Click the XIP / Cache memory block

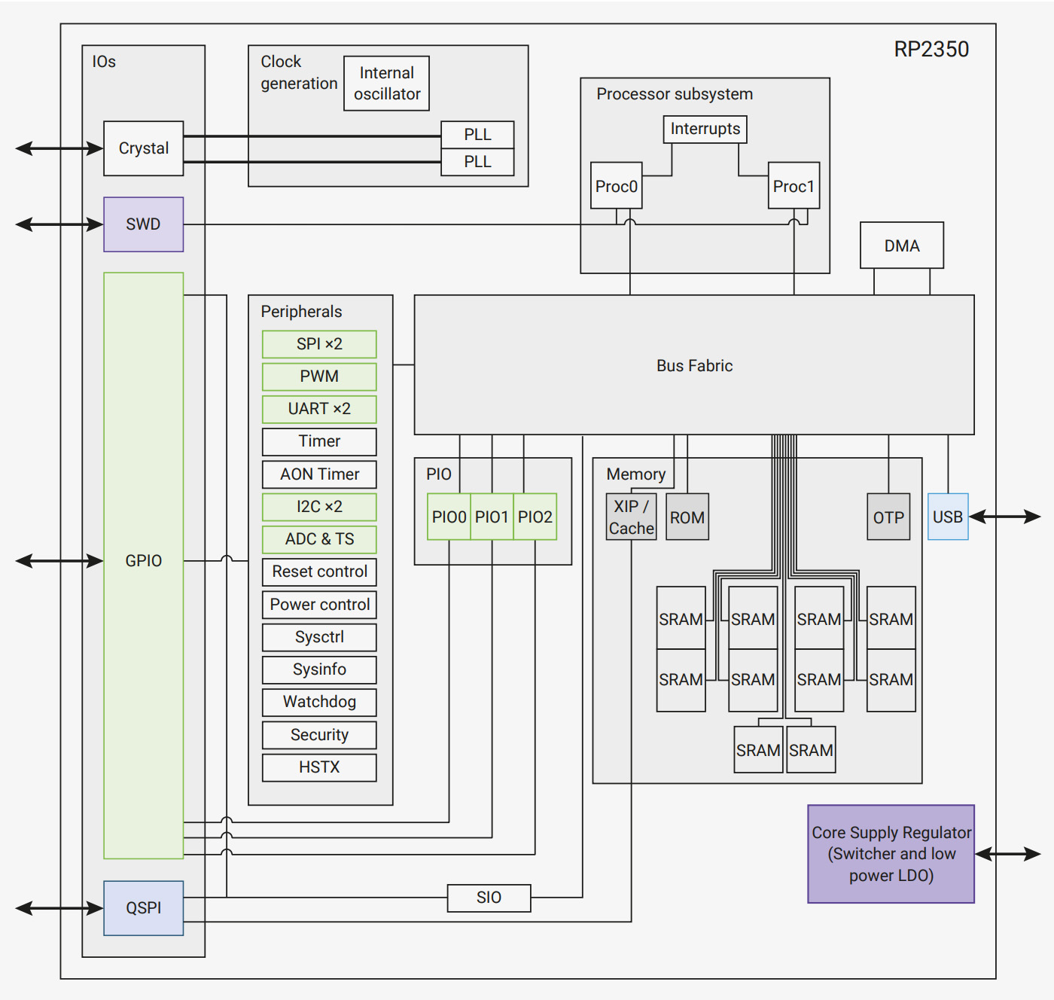click(631, 517)
